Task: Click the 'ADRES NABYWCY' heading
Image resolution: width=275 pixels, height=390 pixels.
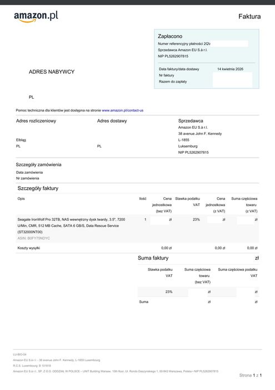Action: point(52,72)
